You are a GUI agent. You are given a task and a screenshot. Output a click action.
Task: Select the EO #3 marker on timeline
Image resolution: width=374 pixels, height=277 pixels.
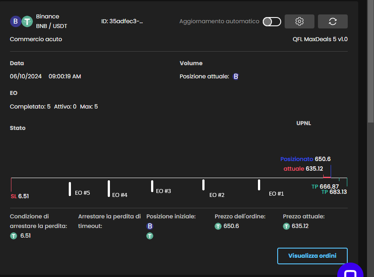(x=152, y=186)
